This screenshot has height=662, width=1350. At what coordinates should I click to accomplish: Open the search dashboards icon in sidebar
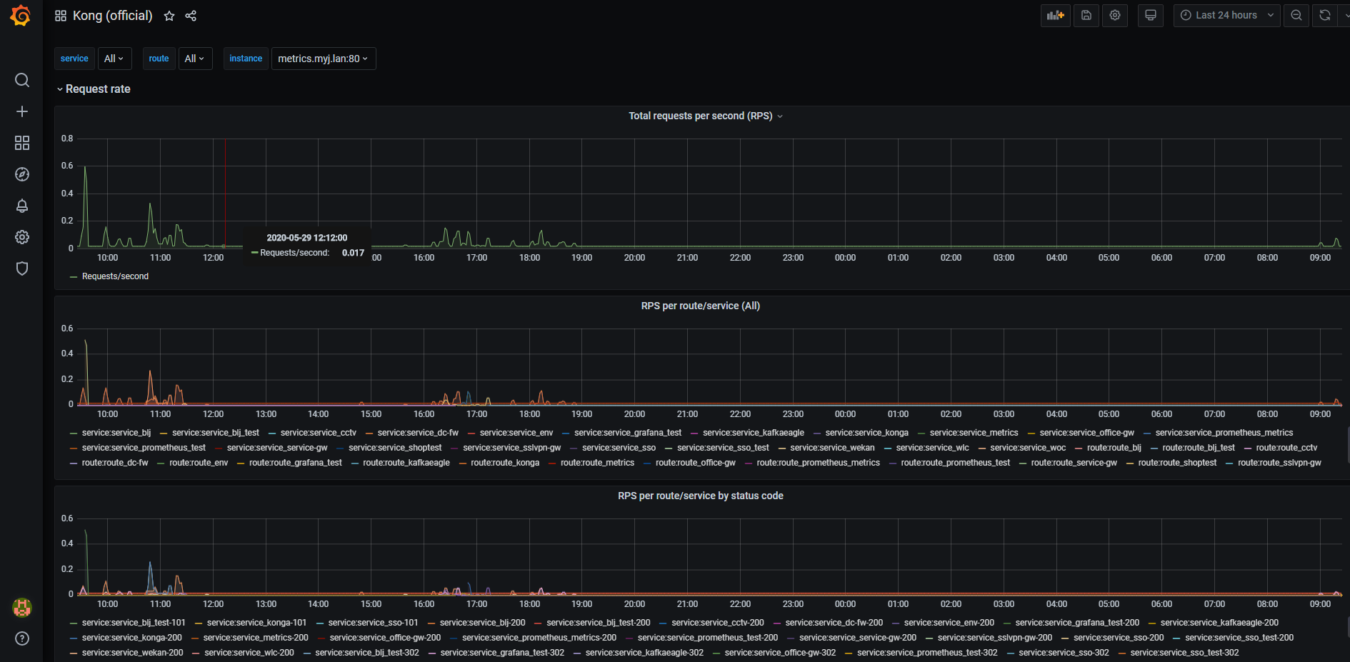(x=22, y=80)
